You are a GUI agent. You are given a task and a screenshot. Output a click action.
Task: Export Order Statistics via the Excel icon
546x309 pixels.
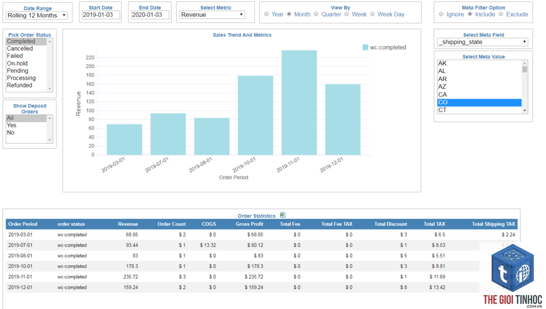pyautogui.click(x=283, y=215)
